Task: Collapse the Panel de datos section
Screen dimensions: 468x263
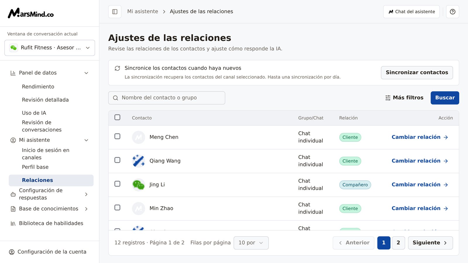Action: pos(86,73)
